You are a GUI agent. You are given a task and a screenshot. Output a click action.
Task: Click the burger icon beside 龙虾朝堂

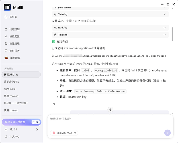6,58
